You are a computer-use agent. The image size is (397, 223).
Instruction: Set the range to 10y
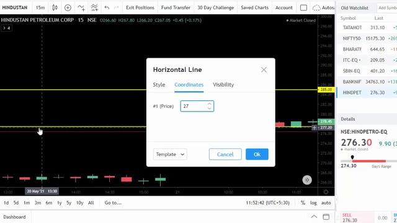[x=80, y=203]
